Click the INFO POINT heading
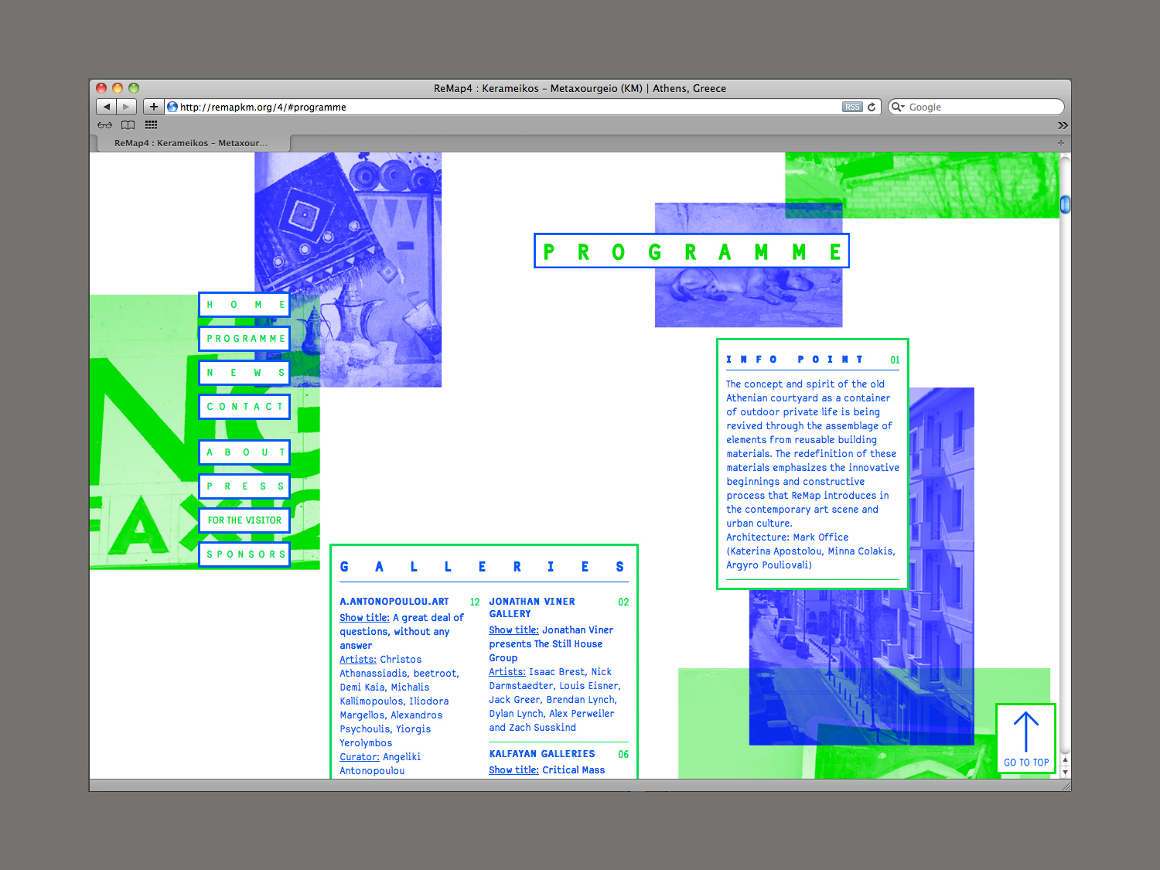 pos(795,360)
